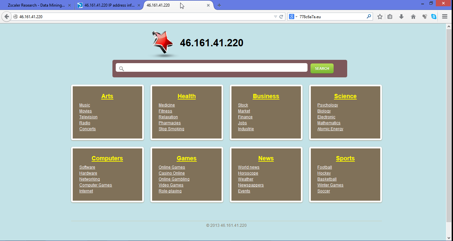Click the browser back arrow button
The width and height of the screenshot is (453, 241).
point(7,17)
